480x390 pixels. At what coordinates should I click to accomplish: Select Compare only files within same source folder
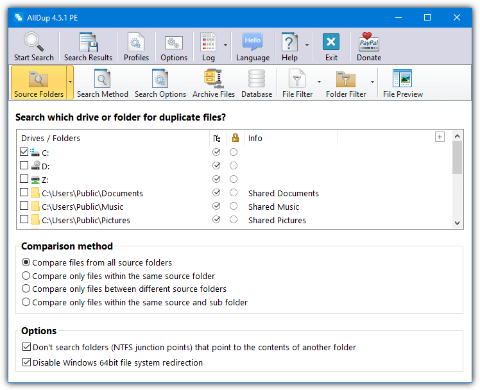tap(26, 276)
